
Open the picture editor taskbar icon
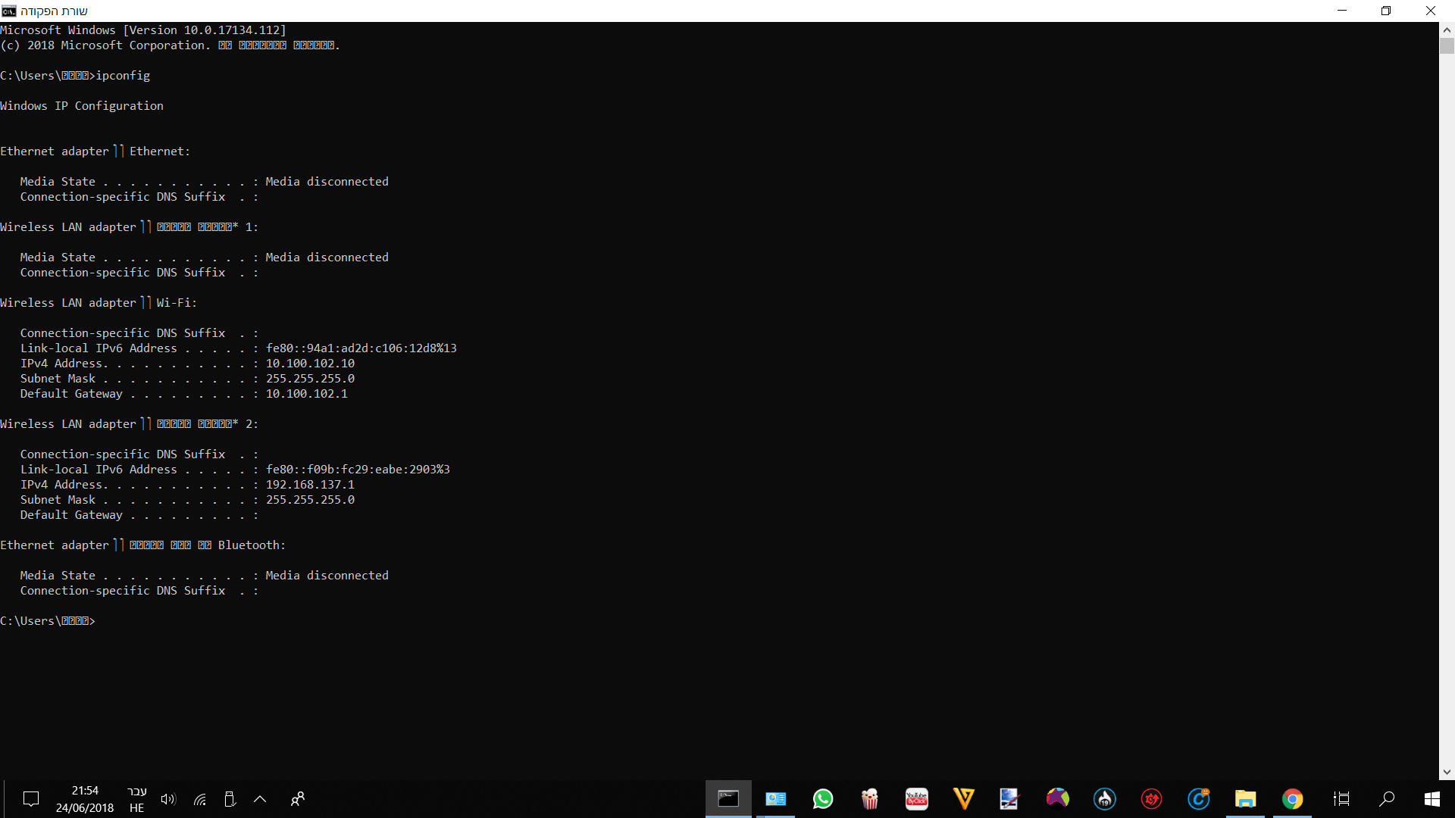[1010, 799]
